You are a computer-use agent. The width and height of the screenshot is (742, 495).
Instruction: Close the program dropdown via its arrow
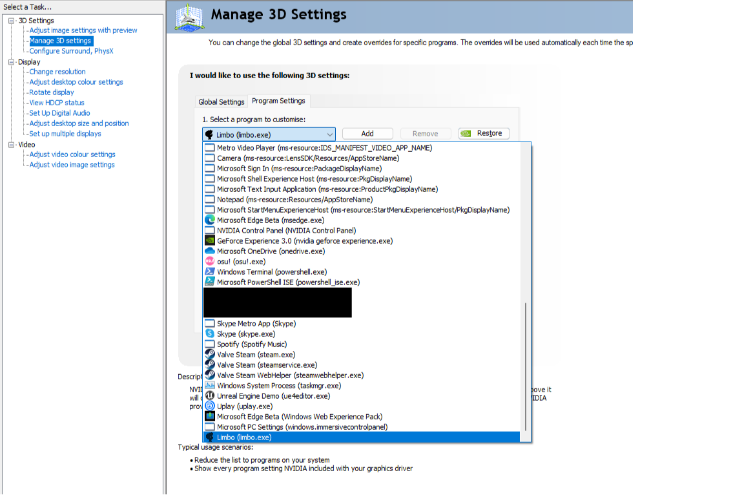click(329, 134)
